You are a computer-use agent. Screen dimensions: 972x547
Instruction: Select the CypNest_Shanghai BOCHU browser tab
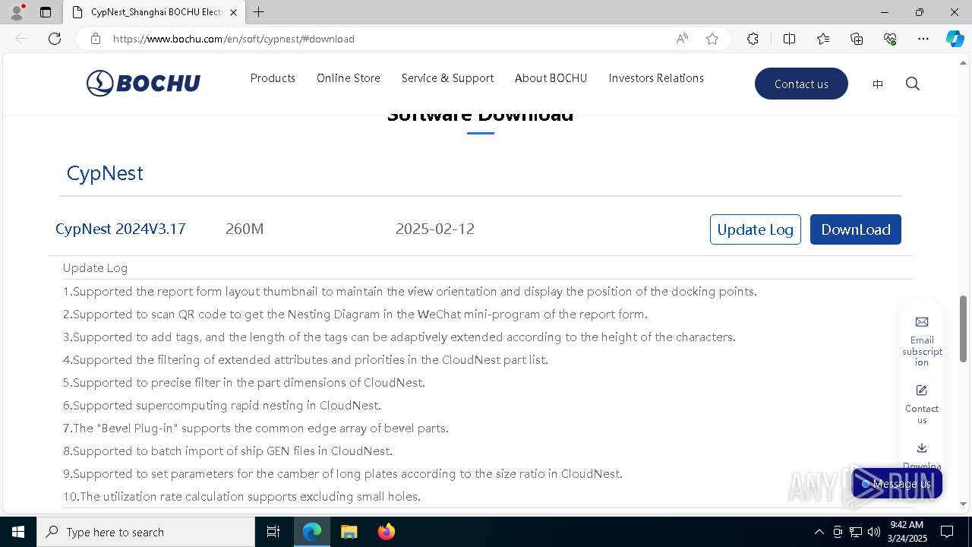[x=154, y=12]
